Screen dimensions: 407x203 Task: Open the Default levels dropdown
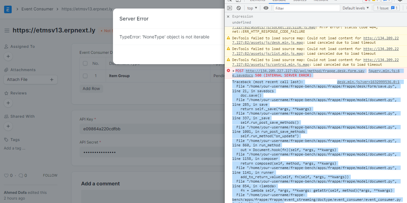356,8
